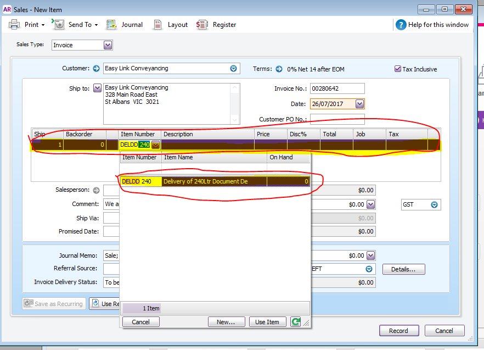
Task: Expand the Ship to address dropdown
Action: pyautogui.click(x=97, y=88)
